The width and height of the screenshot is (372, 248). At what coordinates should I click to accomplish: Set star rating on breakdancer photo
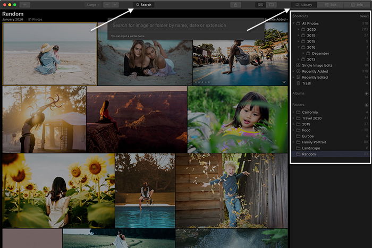click(x=202, y=82)
